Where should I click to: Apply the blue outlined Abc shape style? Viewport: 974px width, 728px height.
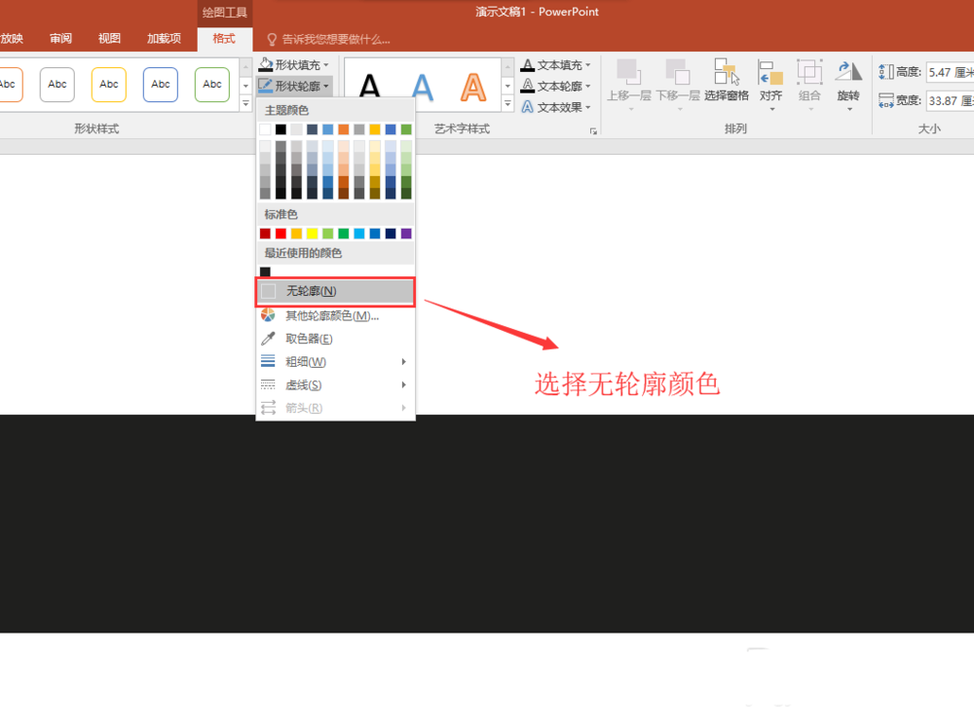161,85
